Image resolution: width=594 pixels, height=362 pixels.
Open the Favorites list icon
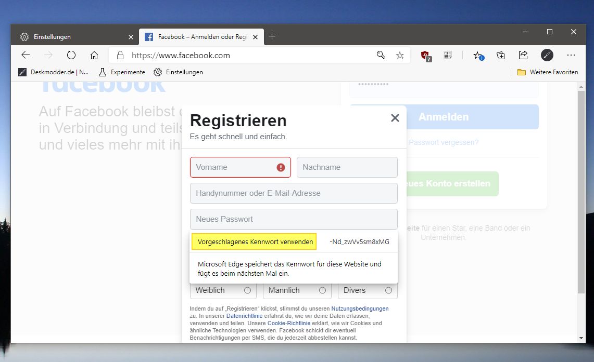tap(478, 56)
